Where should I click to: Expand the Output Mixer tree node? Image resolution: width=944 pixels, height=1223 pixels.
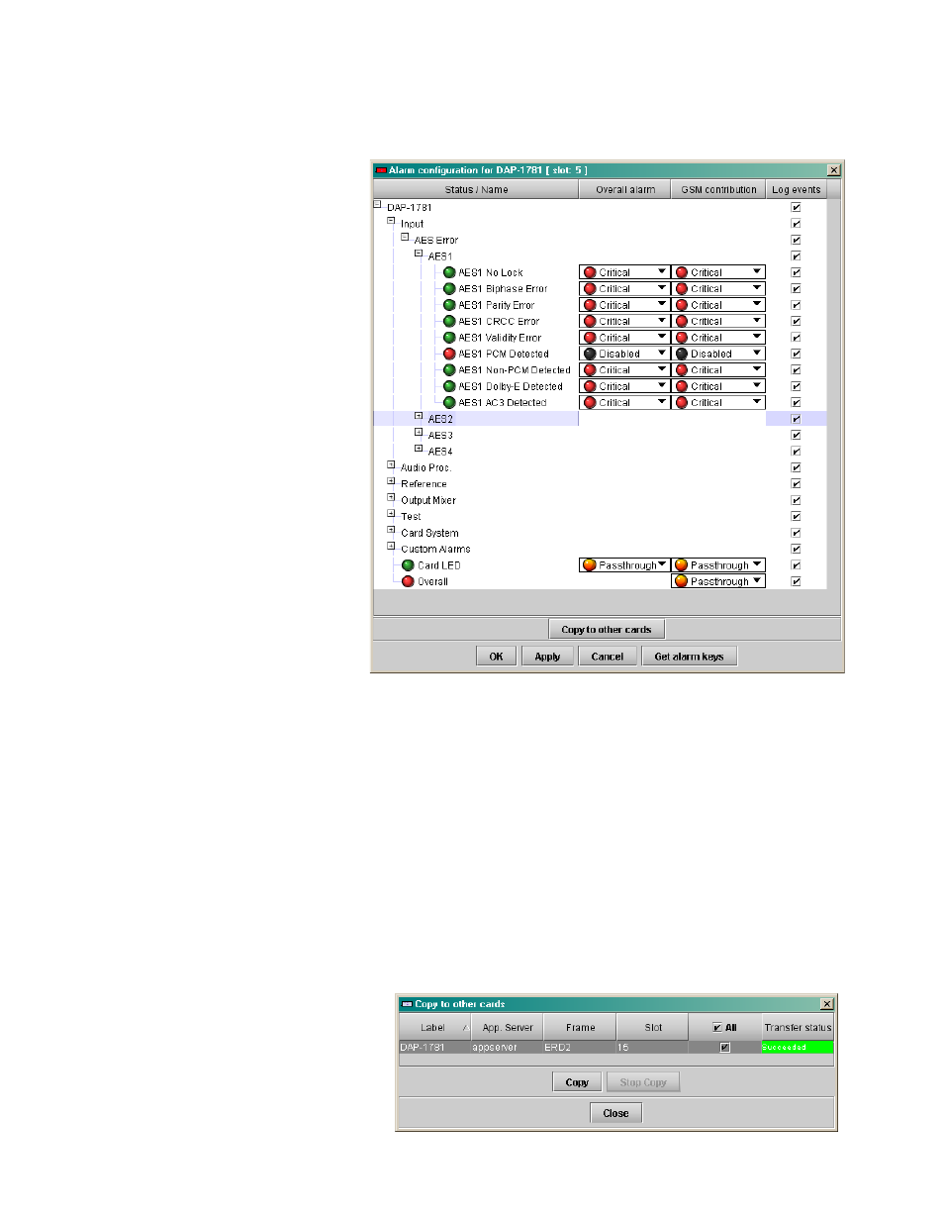pos(391,497)
